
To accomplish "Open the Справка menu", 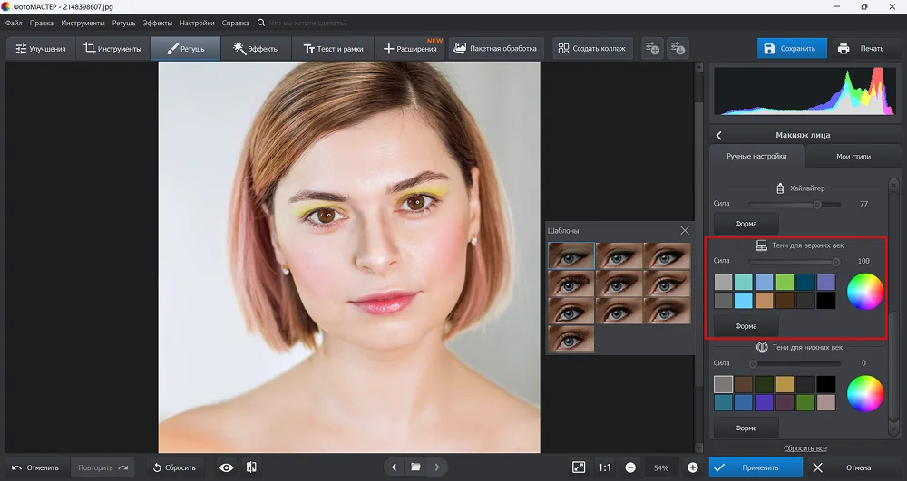I will (x=236, y=23).
